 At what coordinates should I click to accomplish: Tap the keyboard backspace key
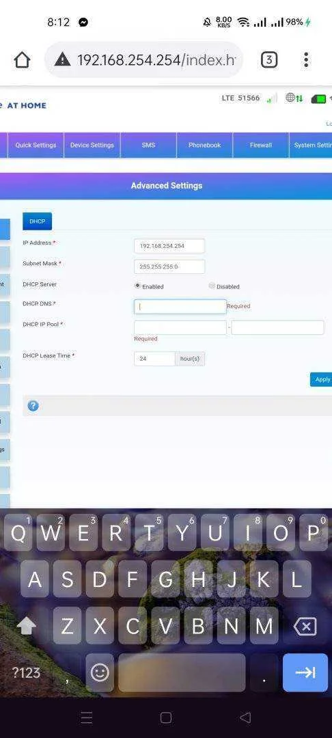tap(305, 626)
